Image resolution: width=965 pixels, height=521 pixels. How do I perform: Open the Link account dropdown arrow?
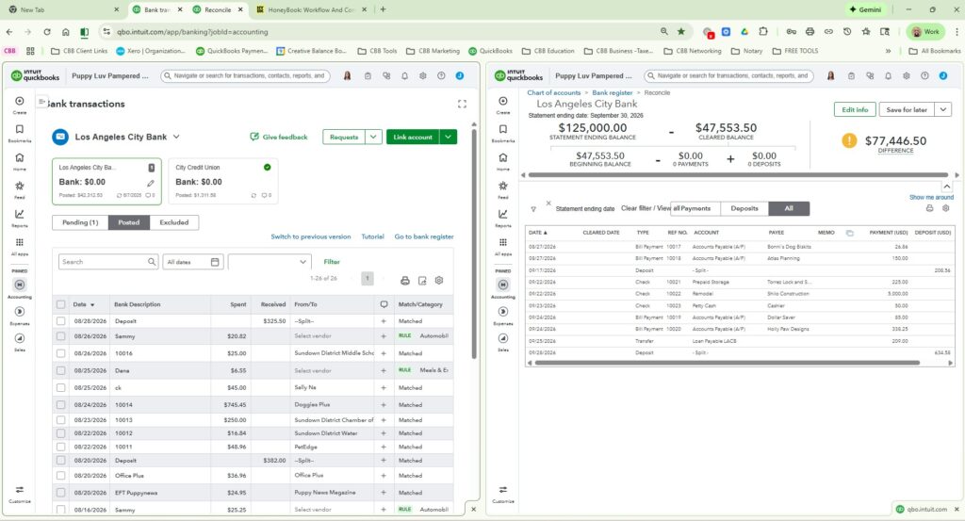449,138
